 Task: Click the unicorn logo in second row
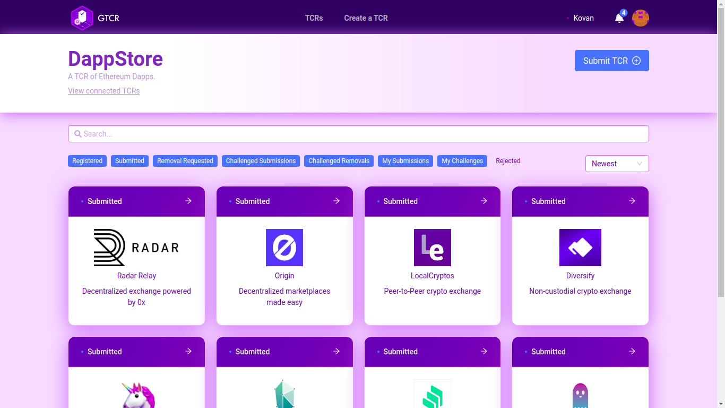[137, 394]
